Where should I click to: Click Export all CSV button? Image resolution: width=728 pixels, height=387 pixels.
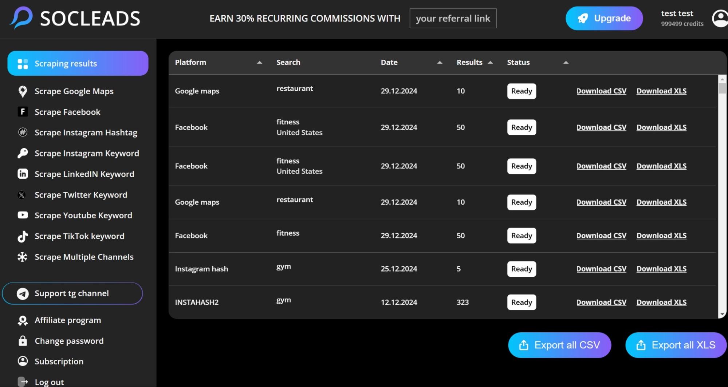click(x=559, y=345)
